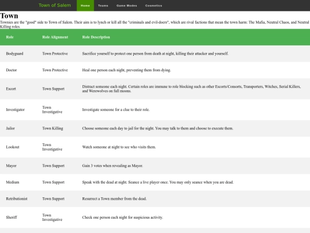The image size is (310, 233).
Task: Click the 'Check one person each night' description
Action: point(123,217)
